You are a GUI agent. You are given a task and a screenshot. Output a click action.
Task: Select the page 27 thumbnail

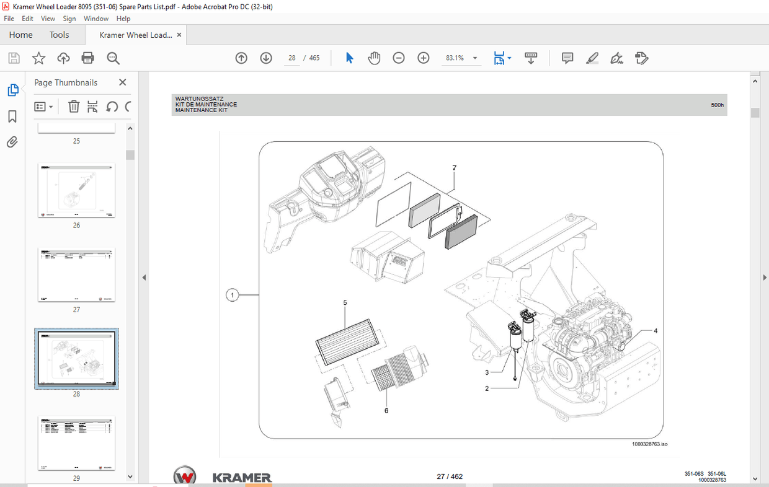pos(76,275)
